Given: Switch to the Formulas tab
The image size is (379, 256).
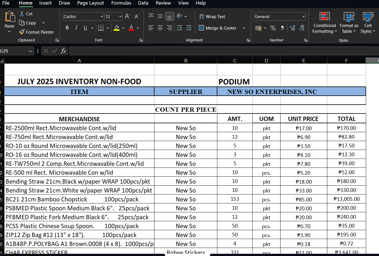Looking at the screenshot, I should click(x=121, y=3).
